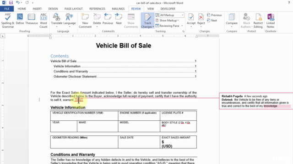Switch to the DEVELOPER tab

tap(168, 9)
